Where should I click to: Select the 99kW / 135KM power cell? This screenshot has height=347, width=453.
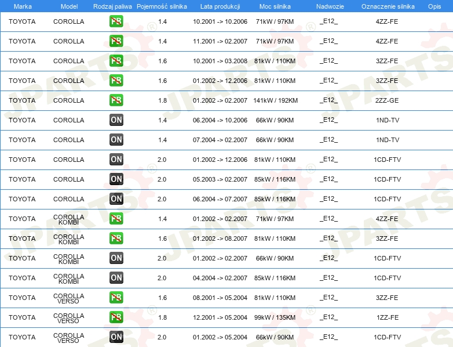[275, 317]
